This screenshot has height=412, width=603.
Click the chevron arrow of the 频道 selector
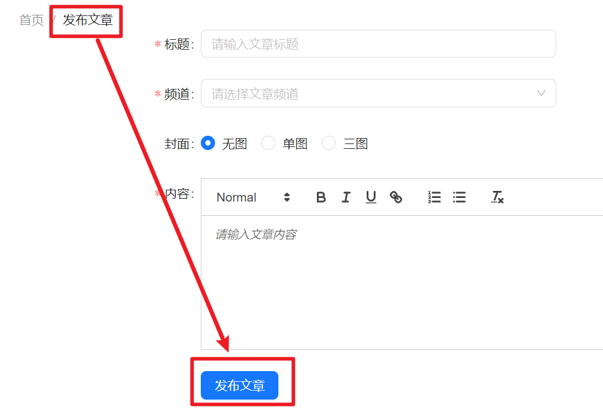pyautogui.click(x=541, y=94)
